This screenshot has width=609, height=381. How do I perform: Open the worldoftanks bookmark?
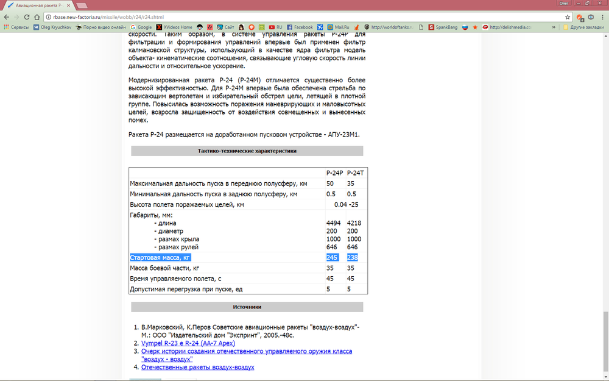tap(389, 27)
